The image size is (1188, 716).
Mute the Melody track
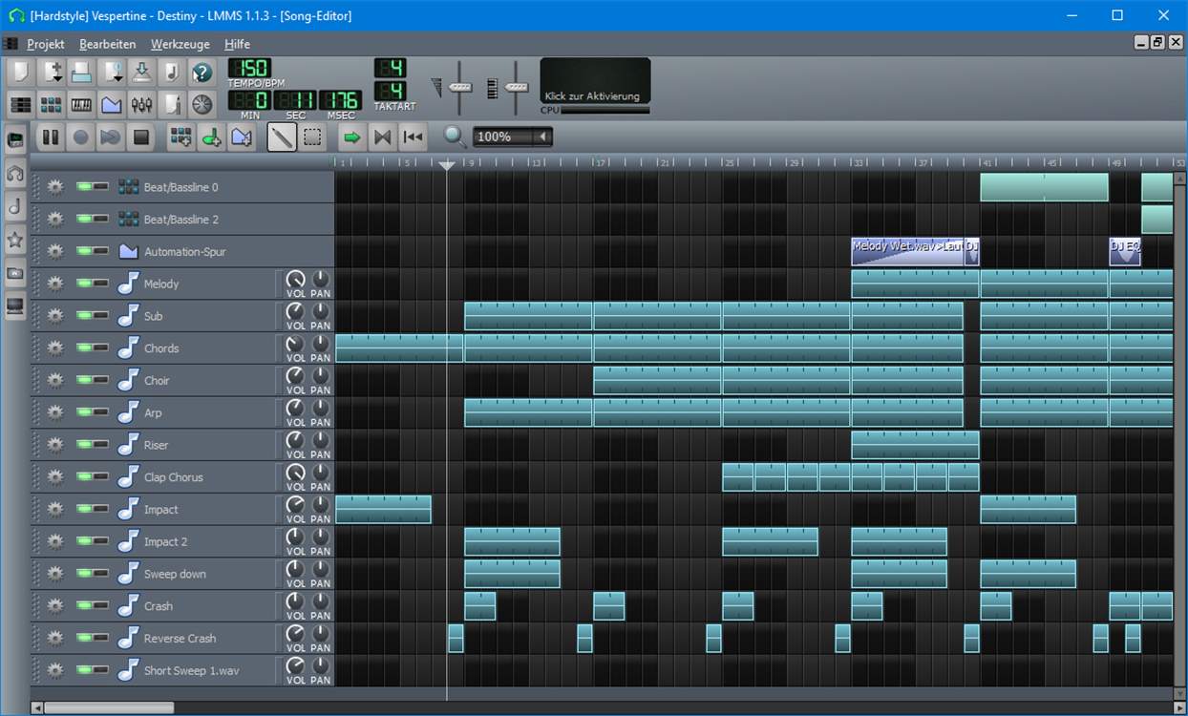click(x=84, y=284)
